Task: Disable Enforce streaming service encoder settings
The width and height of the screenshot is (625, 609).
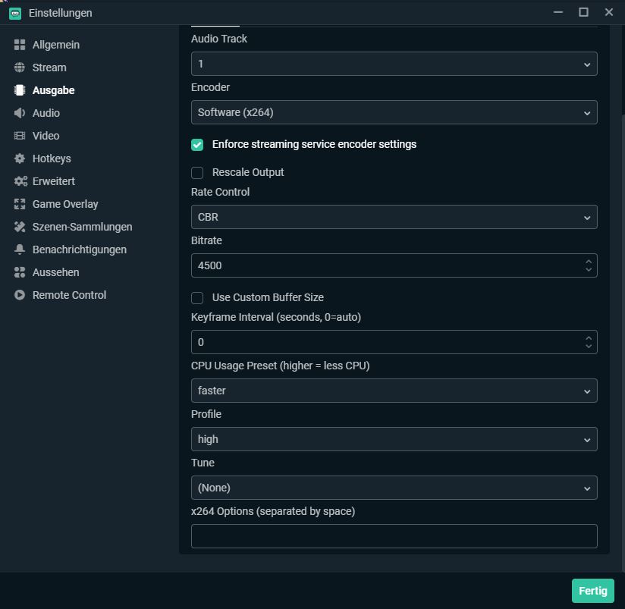Action: pos(197,144)
